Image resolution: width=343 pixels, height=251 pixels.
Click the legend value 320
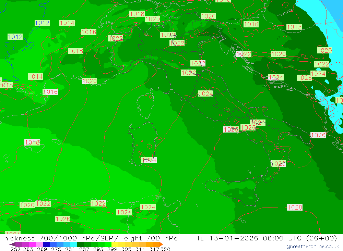(x=165, y=249)
